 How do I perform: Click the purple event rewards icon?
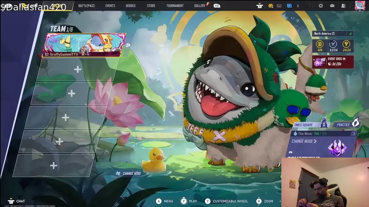319,62
